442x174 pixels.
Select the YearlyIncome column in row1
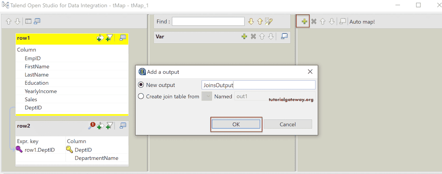tap(41, 91)
